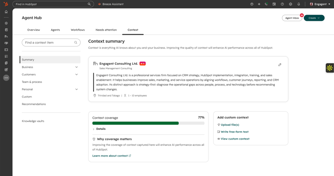Switch to the Overview tab
The image size is (334, 176).
tap(33, 30)
